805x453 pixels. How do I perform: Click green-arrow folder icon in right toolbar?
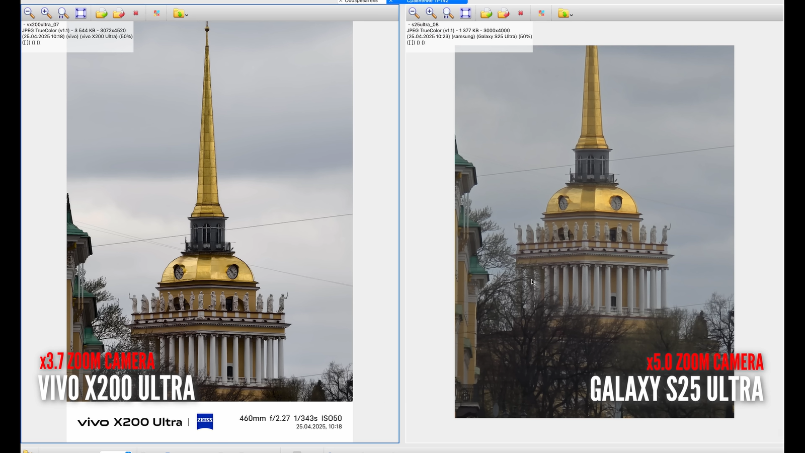coord(486,13)
